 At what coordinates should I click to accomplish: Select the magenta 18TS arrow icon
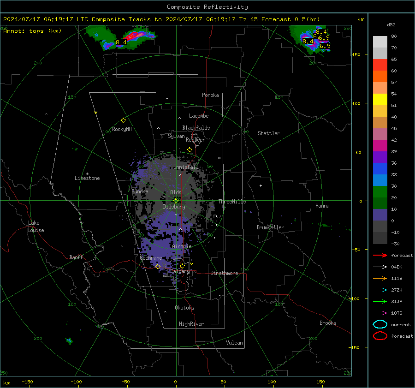[x=380, y=313]
